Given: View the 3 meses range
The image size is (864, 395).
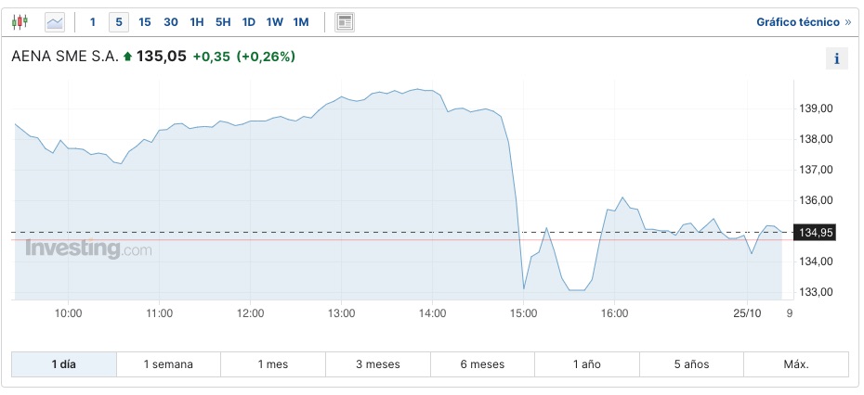Looking at the screenshot, I should coord(378,364).
